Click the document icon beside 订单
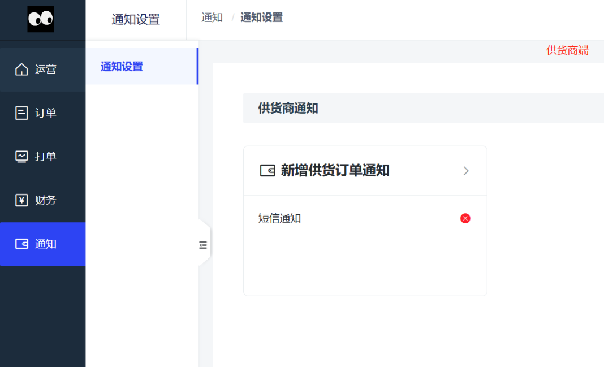This screenshot has height=367, width=604. pyautogui.click(x=21, y=113)
